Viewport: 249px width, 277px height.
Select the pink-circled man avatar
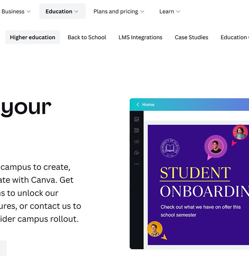(x=216, y=147)
